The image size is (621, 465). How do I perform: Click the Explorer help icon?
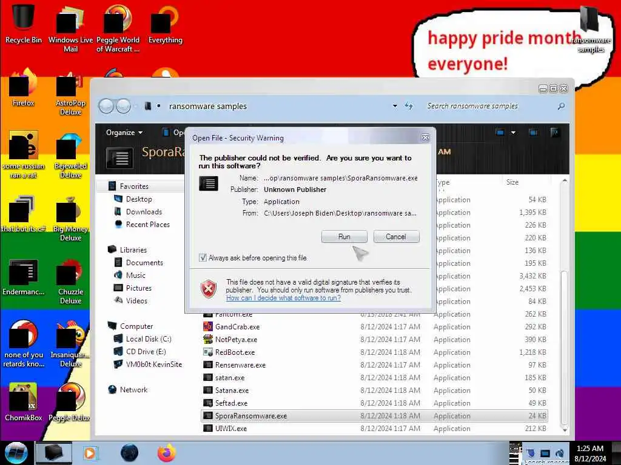[x=554, y=133]
